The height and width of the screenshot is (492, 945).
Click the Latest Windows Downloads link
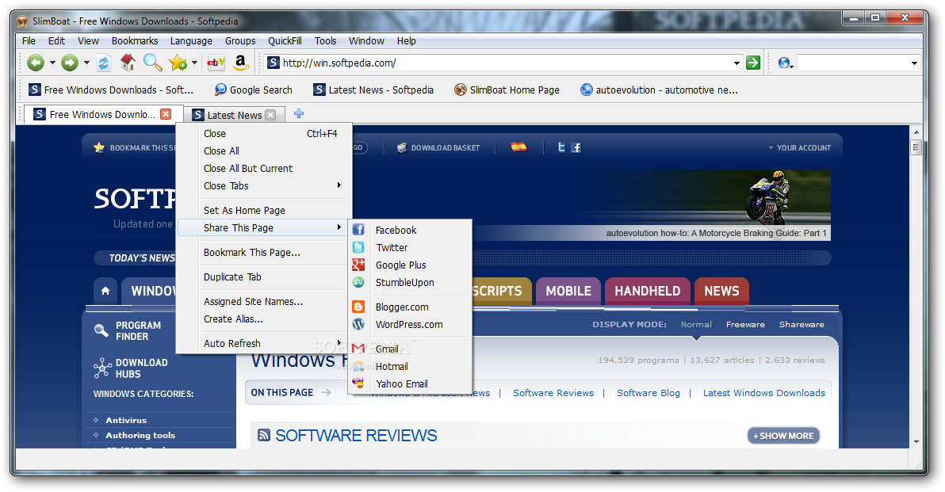pos(764,393)
